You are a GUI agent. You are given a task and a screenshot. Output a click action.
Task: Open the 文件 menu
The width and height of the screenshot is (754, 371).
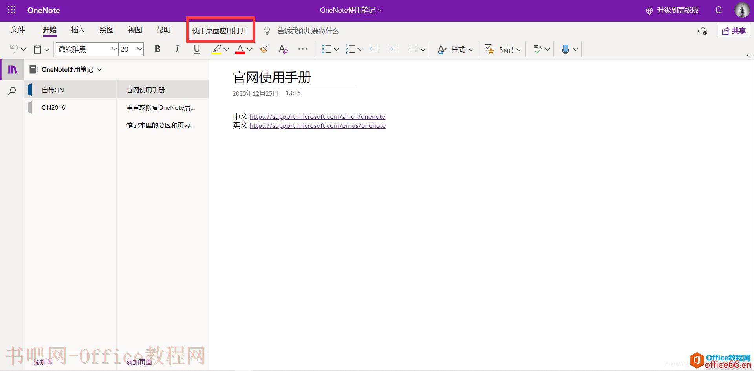[18, 30]
